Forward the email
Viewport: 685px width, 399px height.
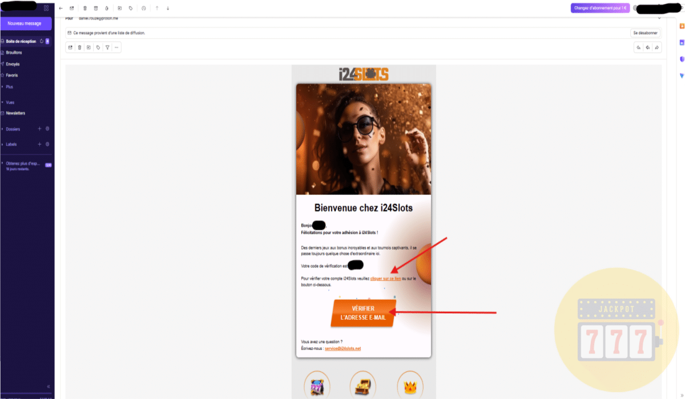click(x=657, y=47)
